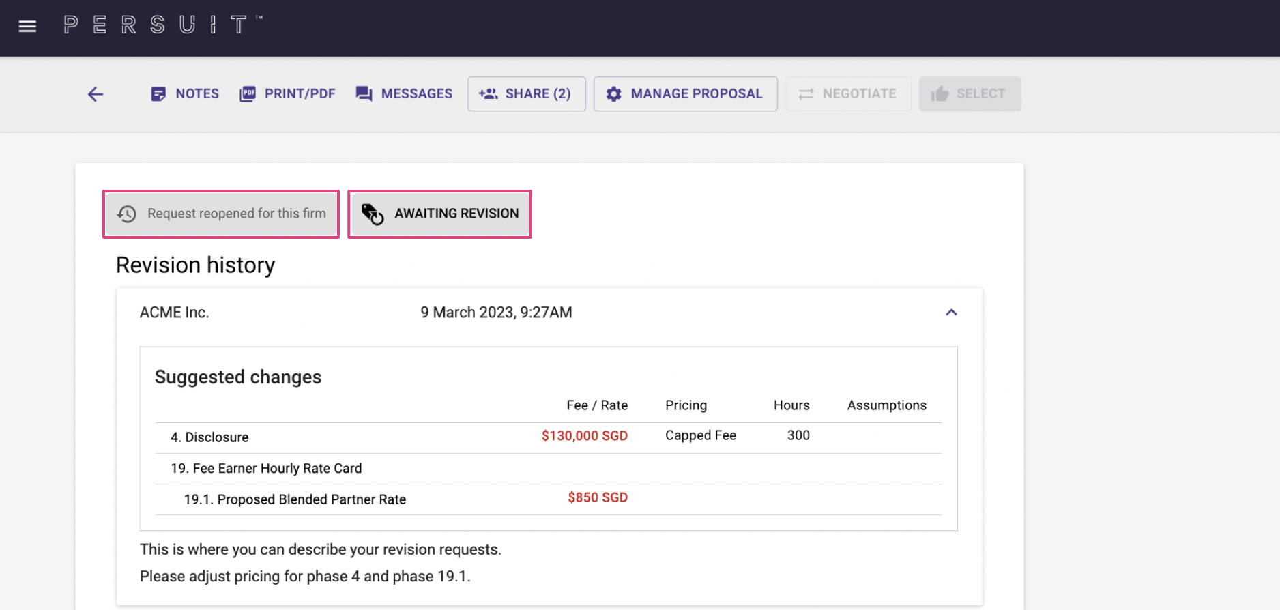Click the awaiting revision tag icon

(373, 214)
